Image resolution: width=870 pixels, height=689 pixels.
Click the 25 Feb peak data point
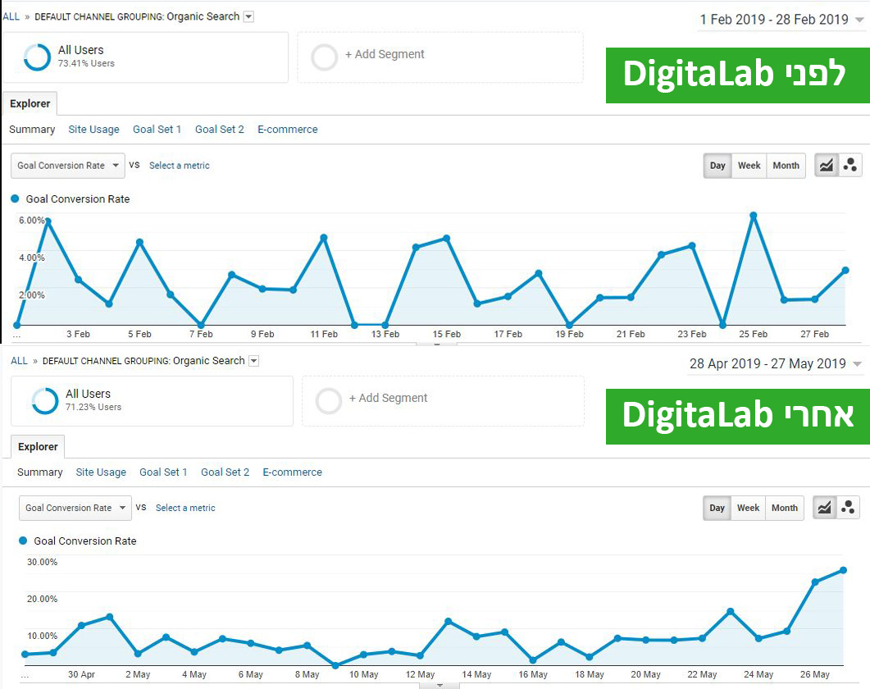753,216
